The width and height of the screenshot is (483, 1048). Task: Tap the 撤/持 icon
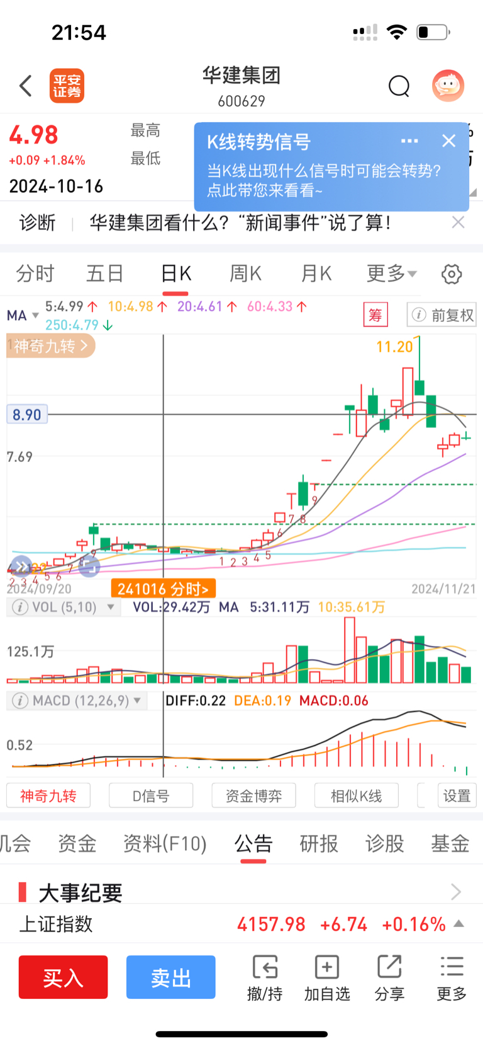(x=265, y=967)
